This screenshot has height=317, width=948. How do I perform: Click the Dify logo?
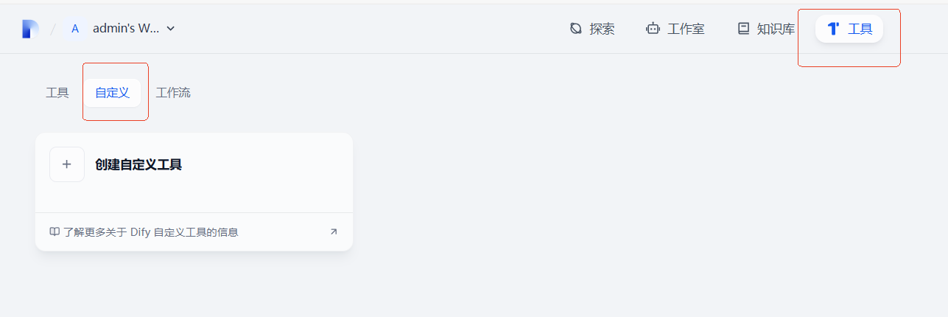tap(30, 29)
